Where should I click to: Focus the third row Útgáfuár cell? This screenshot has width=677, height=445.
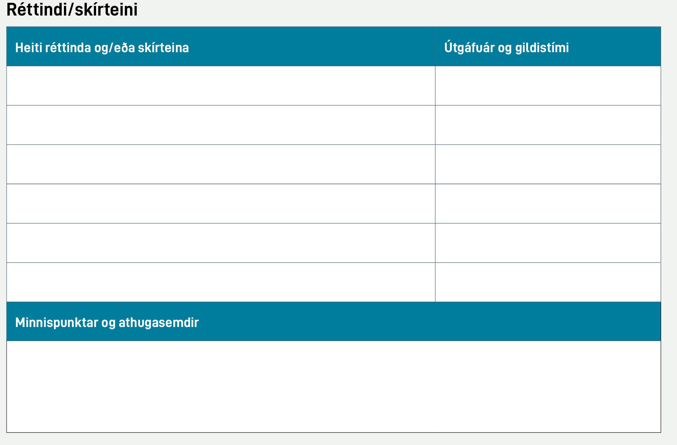pyautogui.click(x=548, y=164)
